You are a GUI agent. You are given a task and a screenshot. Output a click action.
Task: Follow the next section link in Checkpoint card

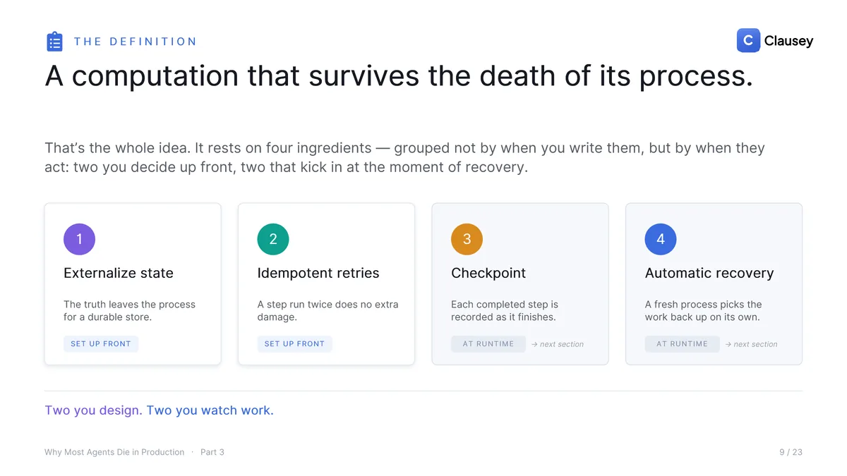pos(558,344)
